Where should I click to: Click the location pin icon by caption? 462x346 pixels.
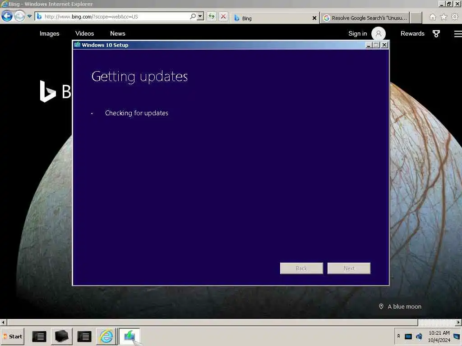point(381,306)
